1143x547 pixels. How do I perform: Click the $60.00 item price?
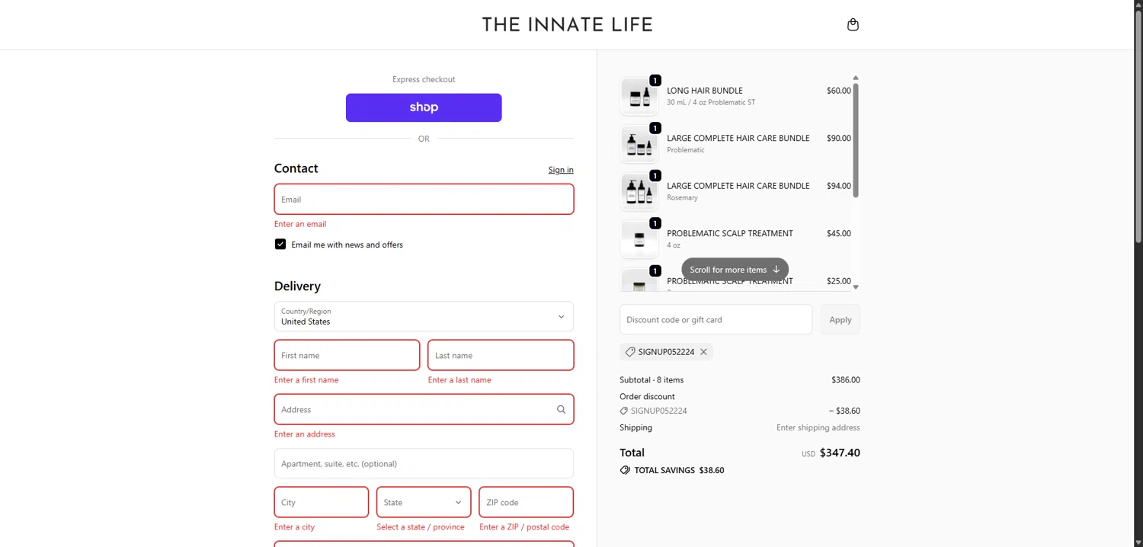coord(839,91)
